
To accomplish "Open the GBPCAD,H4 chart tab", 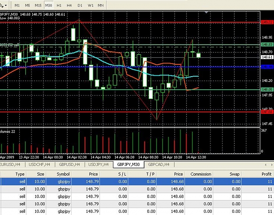I will (x=159, y=164).
